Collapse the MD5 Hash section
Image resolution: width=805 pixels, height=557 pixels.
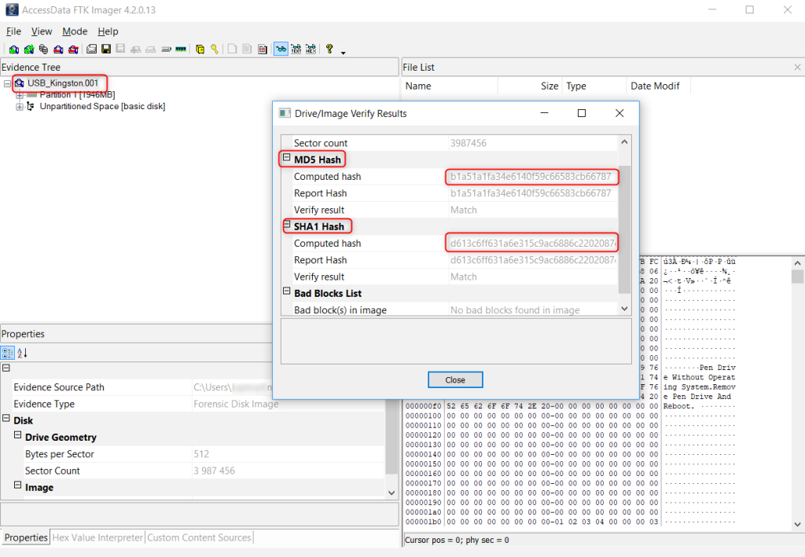(x=287, y=159)
